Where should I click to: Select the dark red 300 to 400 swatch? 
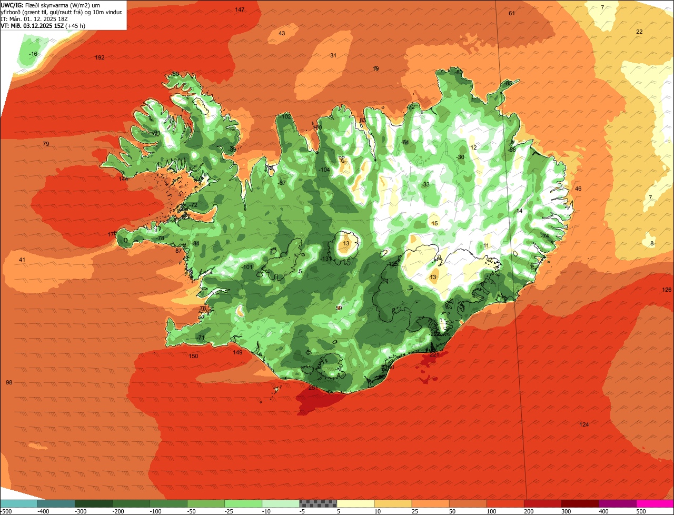(x=580, y=503)
